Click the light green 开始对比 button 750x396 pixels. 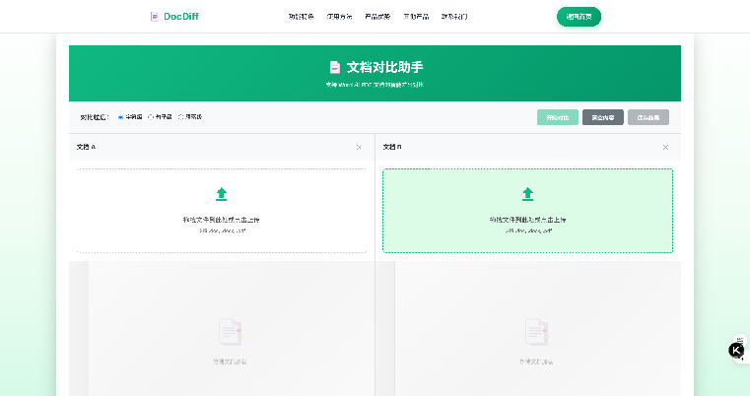(558, 117)
